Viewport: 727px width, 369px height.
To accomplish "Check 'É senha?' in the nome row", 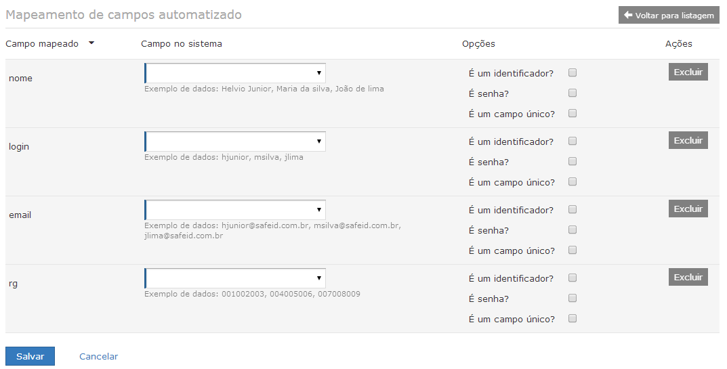I will coord(573,93).
